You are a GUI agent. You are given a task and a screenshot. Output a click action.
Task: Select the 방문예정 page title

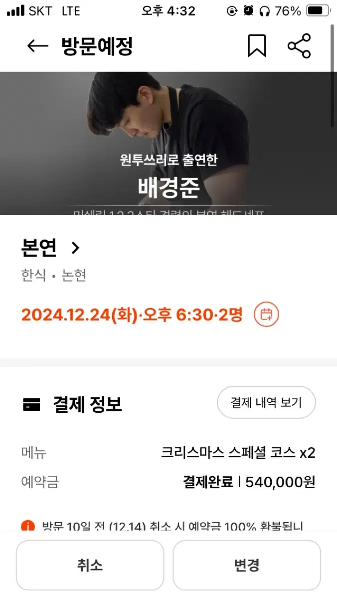click(97, 46)
